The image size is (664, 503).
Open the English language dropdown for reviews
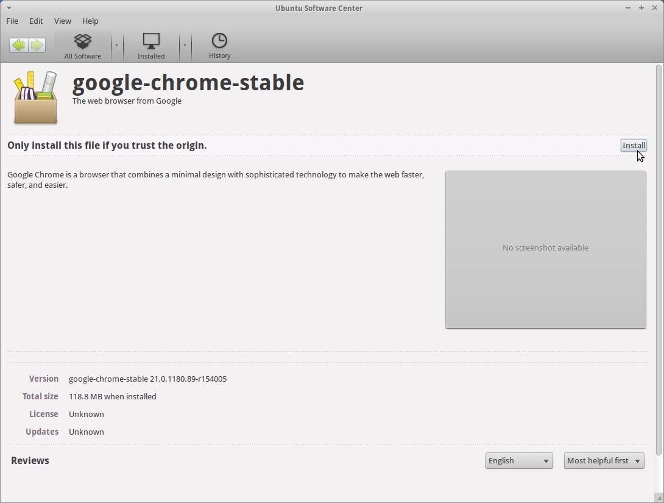[519, 460]
